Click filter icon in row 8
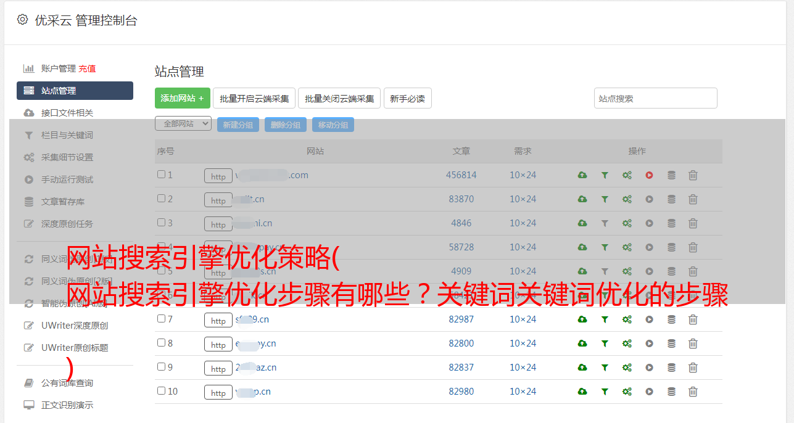 click(605, 343)
